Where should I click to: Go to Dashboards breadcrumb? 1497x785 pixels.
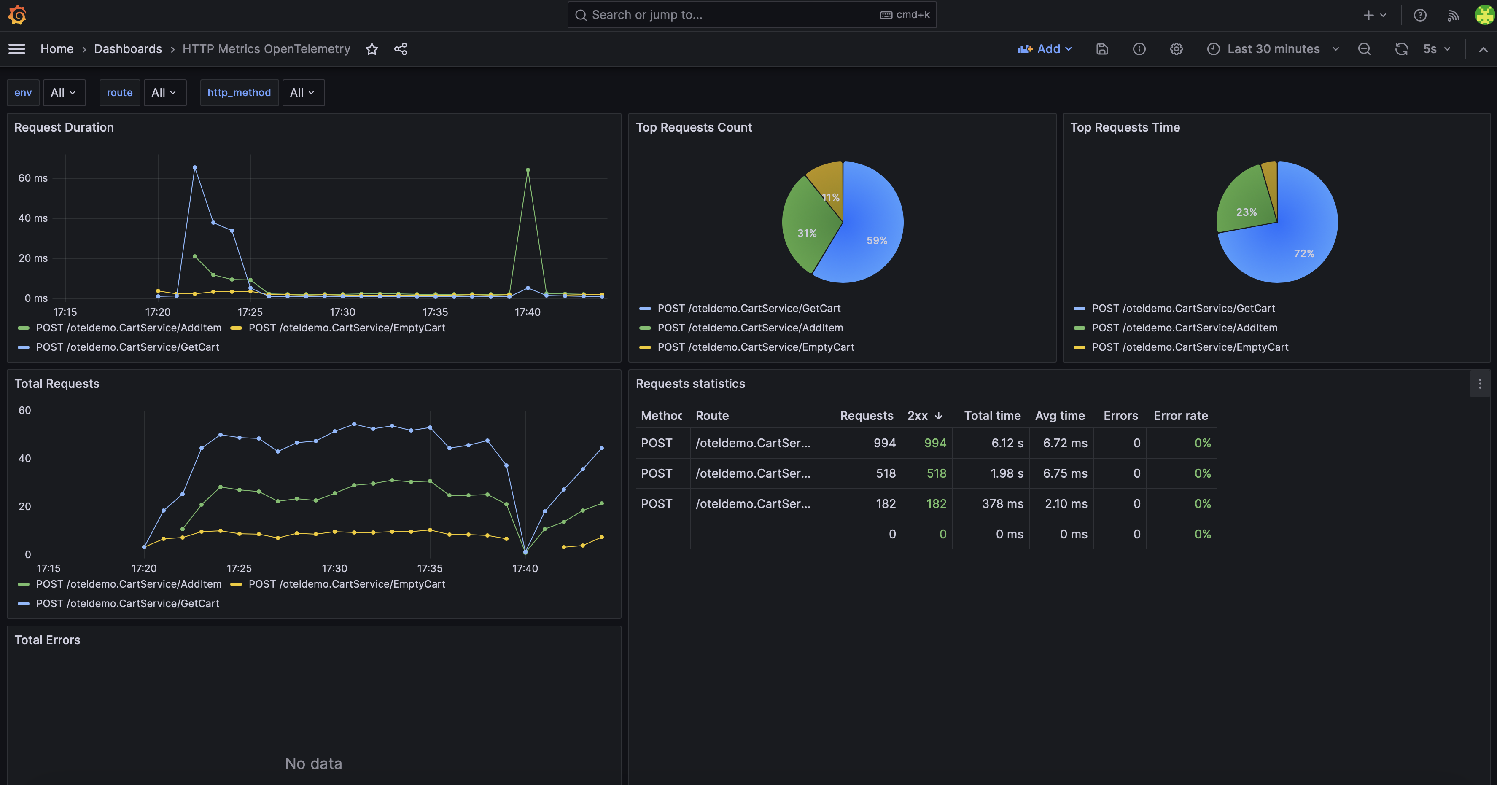coord(128,49)
